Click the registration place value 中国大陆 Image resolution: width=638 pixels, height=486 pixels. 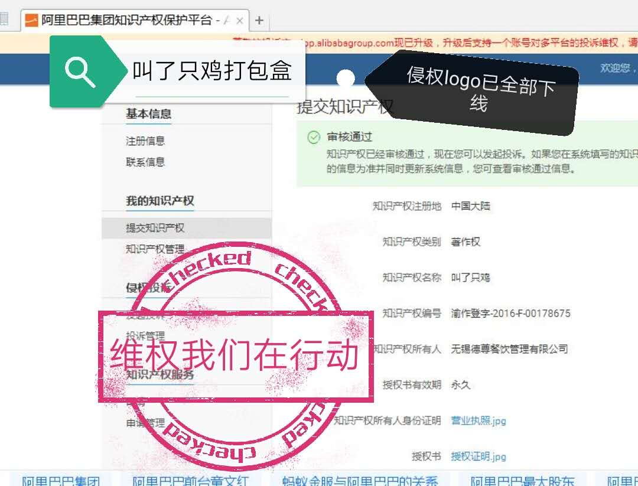pos(471,206)
